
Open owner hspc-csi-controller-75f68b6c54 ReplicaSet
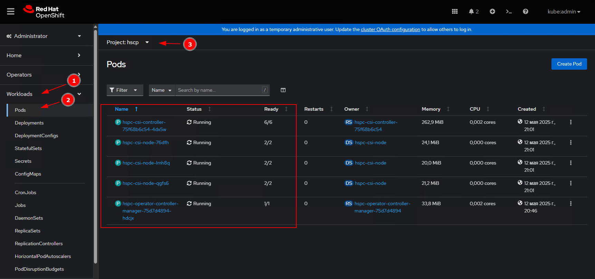[x=376, y=126]
